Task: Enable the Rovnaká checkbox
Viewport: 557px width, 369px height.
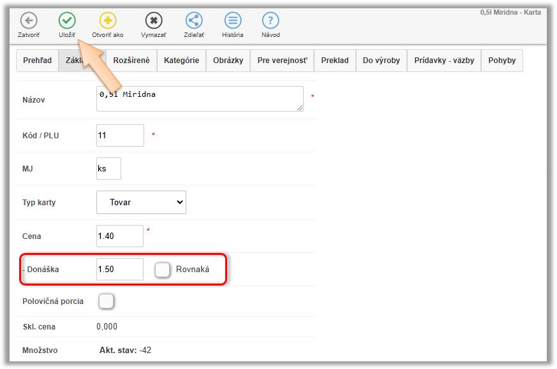Action: coord(163,270)
